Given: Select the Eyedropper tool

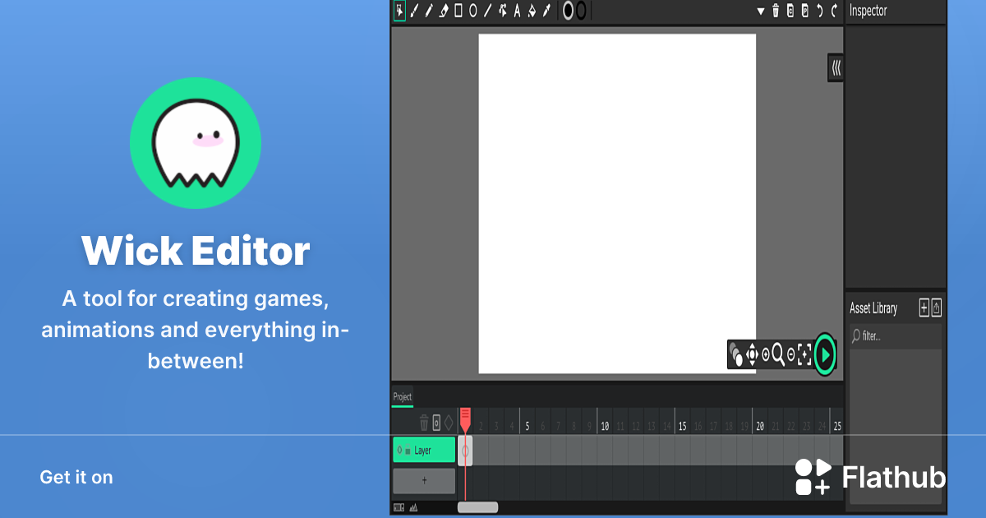Looking at the screenshot, I should point(546,11).
